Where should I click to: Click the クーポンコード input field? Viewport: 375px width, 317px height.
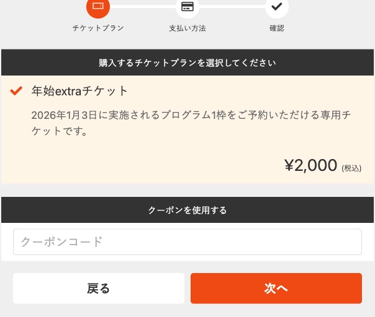pos(187,242)
